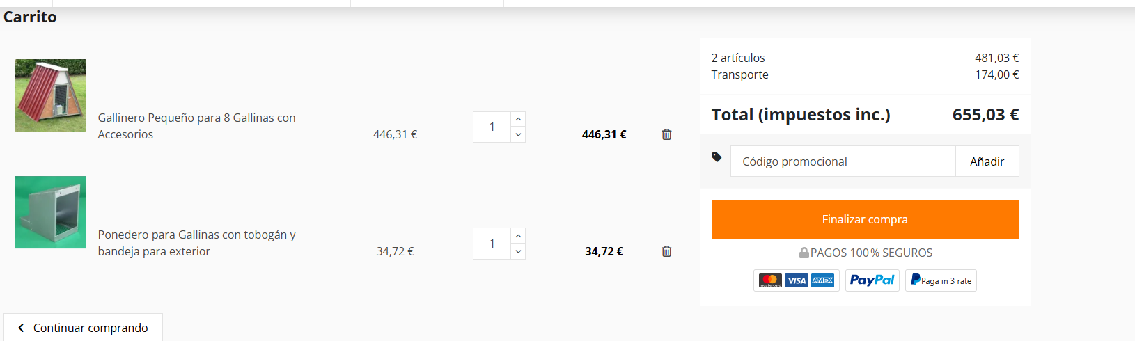Open the Gallinero Pequeño para 8 Gallinas link

(196, 126)
